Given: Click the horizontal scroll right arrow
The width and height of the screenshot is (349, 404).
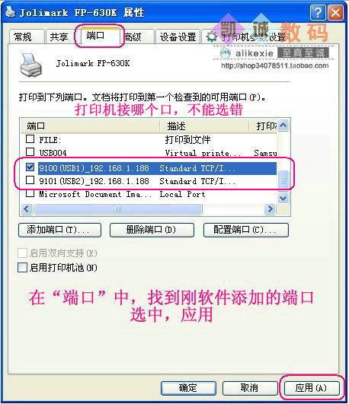Looking at the screenshot, I should 270,209.
